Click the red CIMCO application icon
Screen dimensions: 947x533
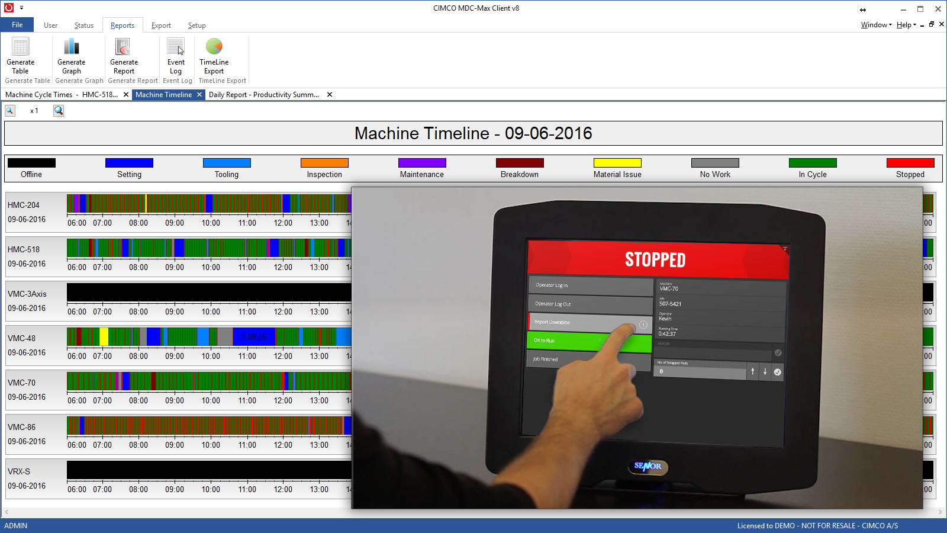pos(9,8)
